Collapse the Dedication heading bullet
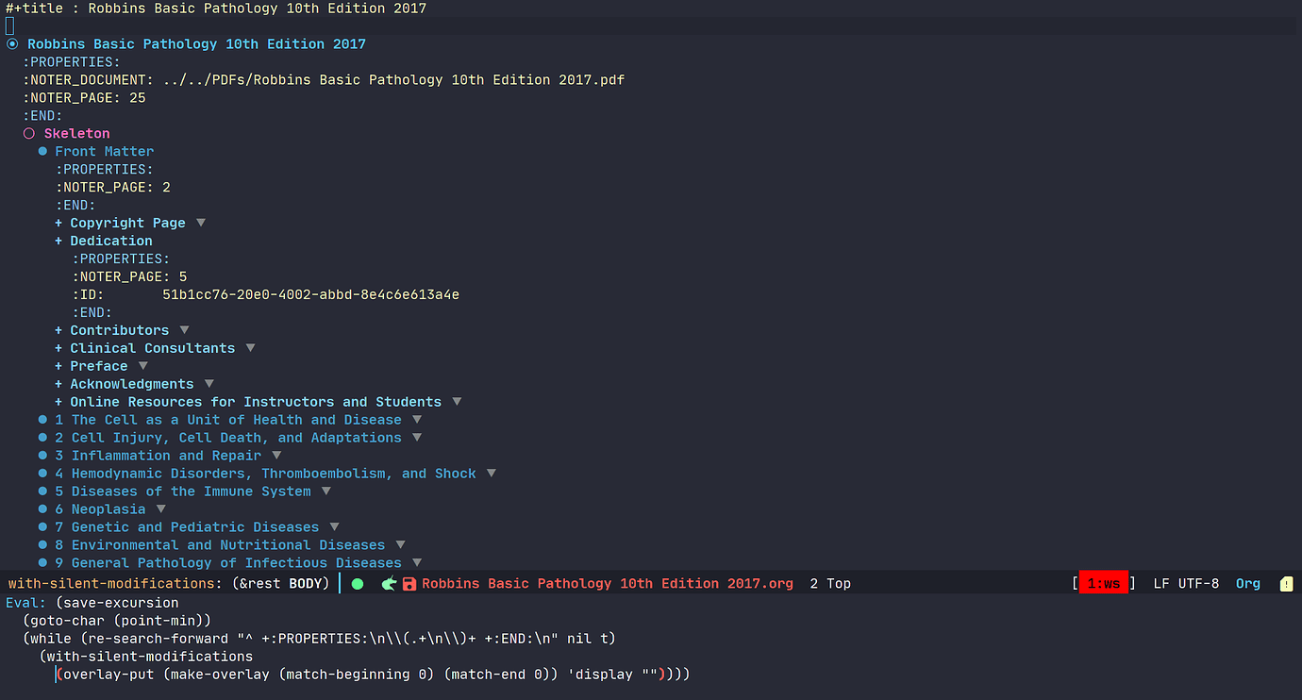Screen dimensions: 1302x700 coord(57,241)
